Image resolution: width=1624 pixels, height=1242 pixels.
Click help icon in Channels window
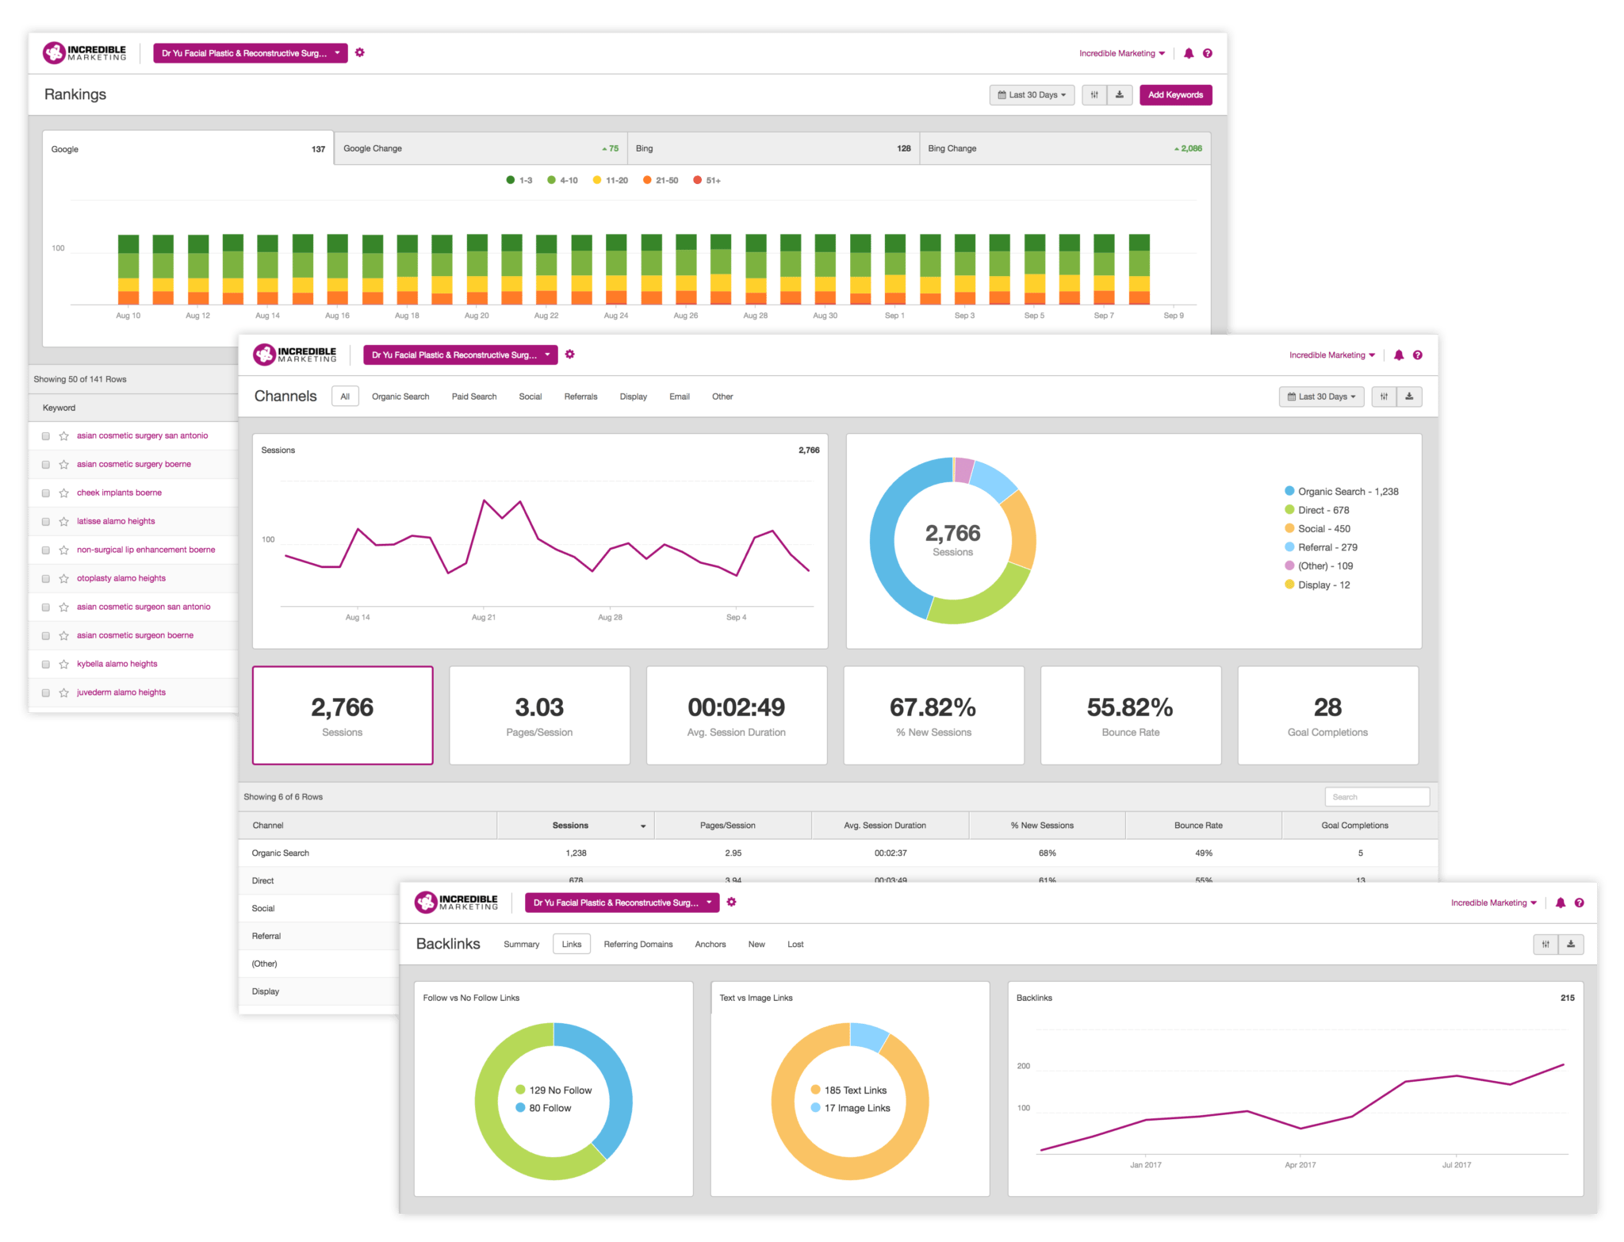[x=1418, y=355]
